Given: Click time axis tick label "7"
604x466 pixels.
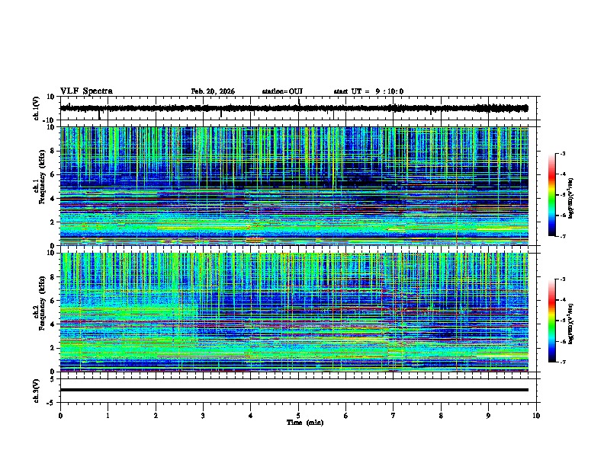Looking at the screenshot, I should (x=394, y=416).
